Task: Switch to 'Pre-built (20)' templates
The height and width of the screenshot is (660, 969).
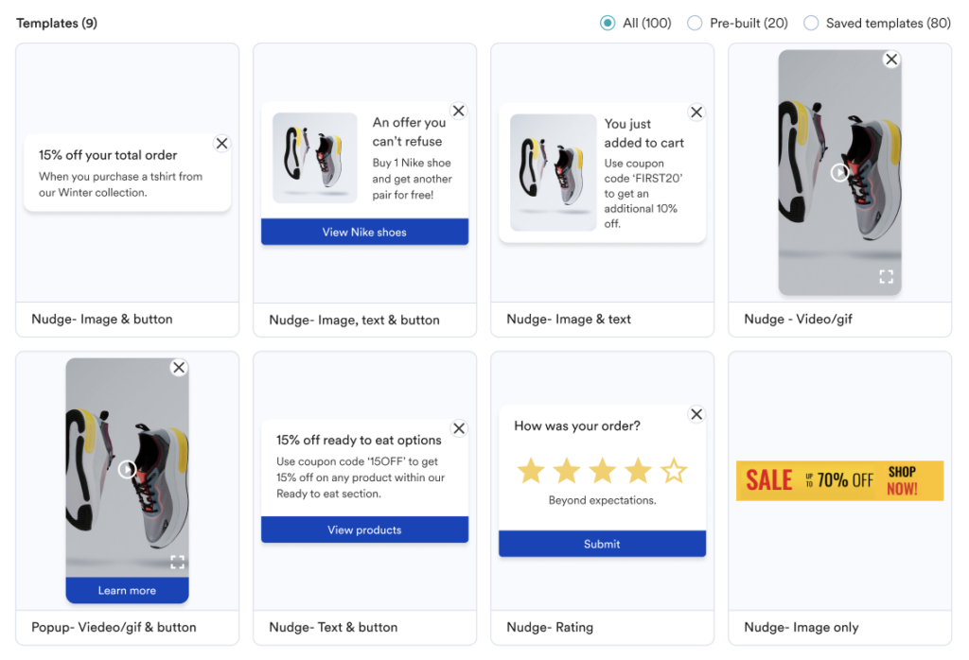Action: point(695,23)
